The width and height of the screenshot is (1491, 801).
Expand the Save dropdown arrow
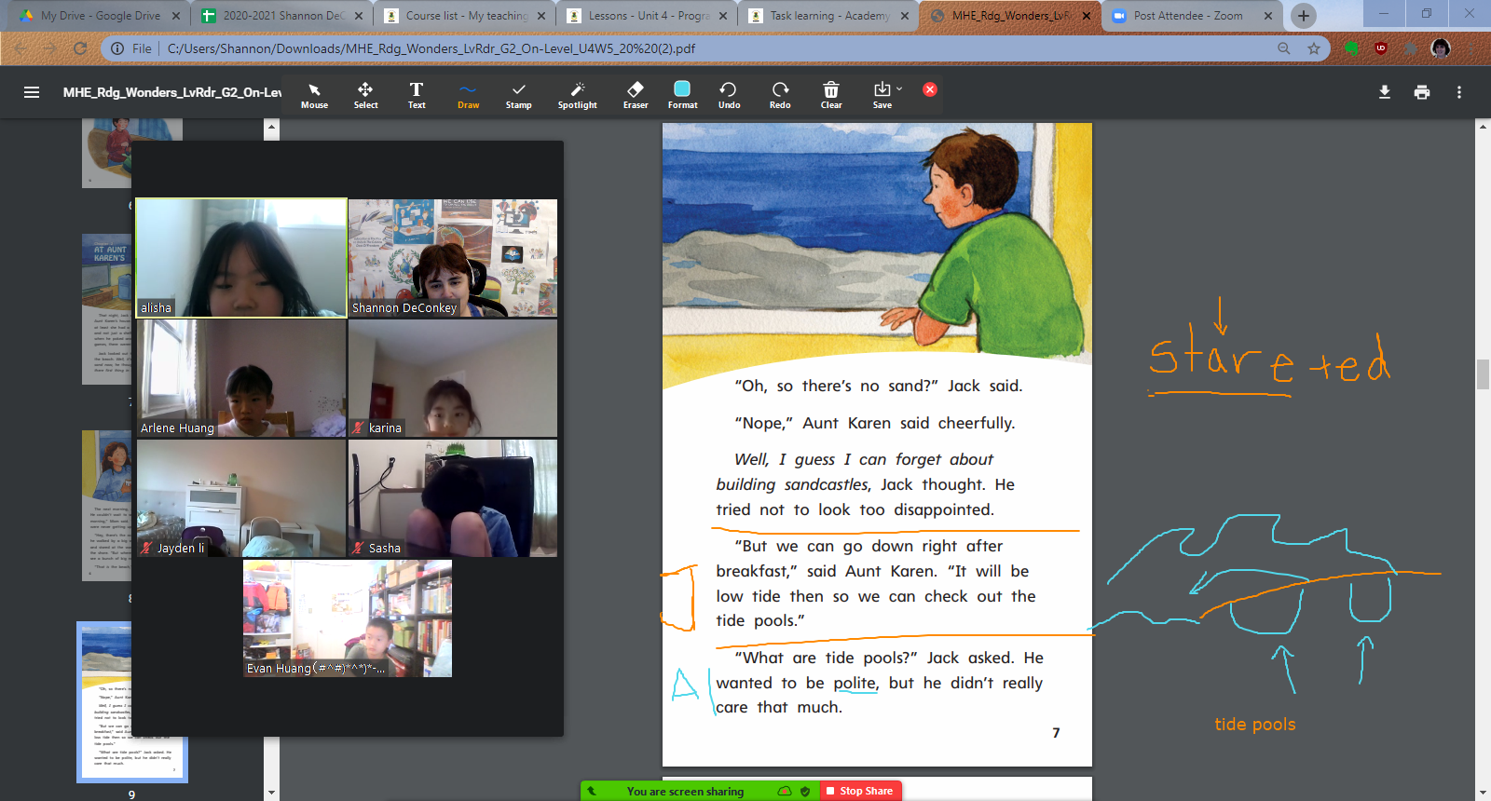(899, 89)
